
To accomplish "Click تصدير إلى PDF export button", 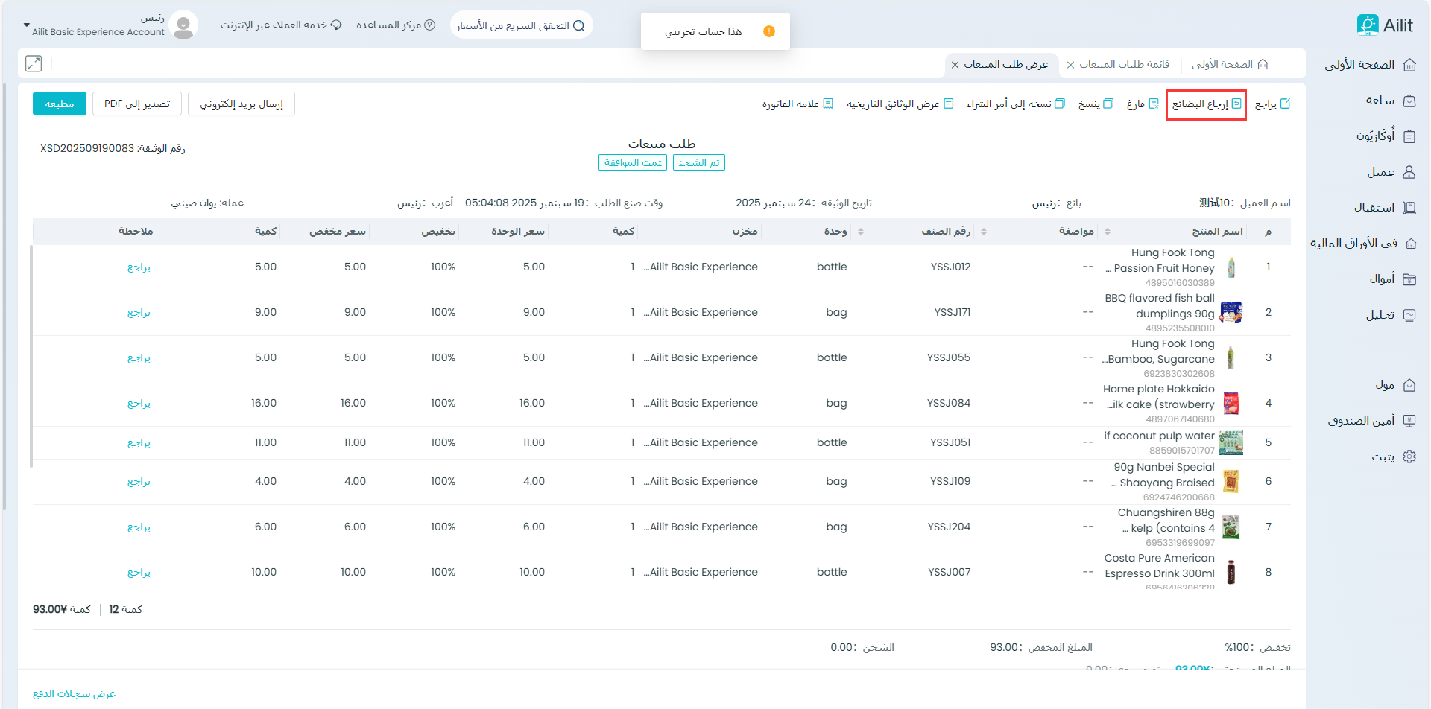I will point(137,104).
